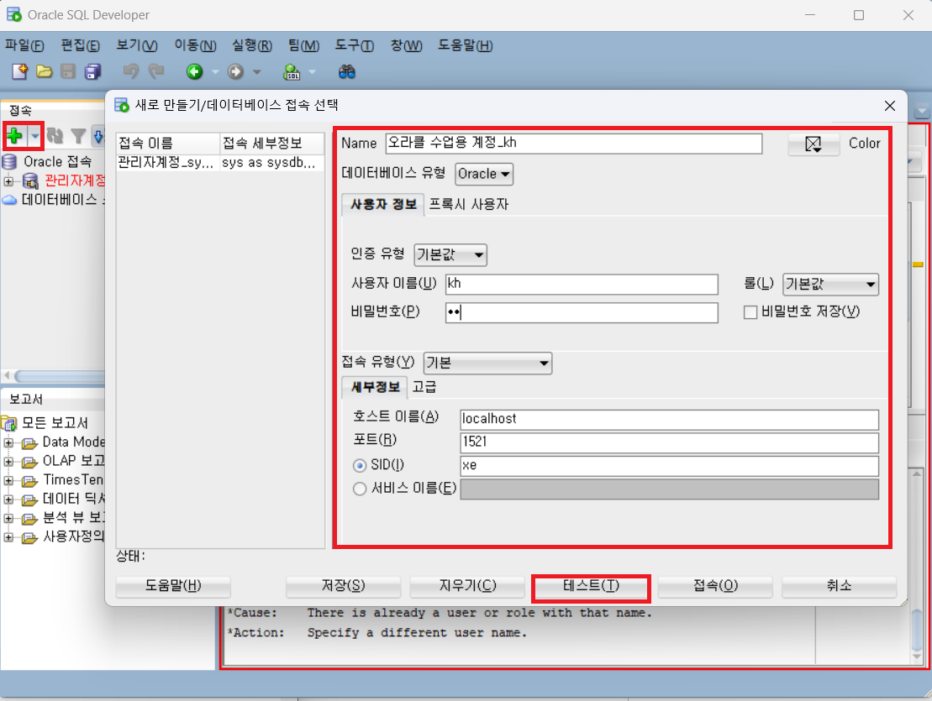Open the 보기(V) menu

click(x=137, y=45)
